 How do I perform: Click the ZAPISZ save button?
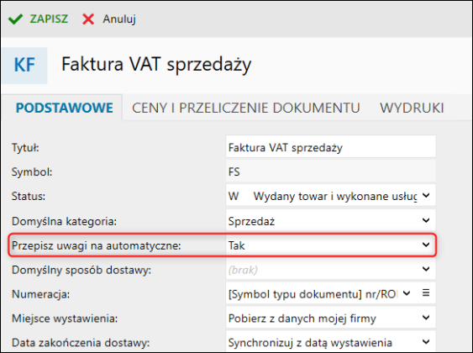39,19
